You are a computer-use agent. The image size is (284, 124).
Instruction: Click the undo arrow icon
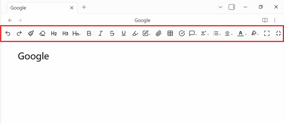(8, 34)
